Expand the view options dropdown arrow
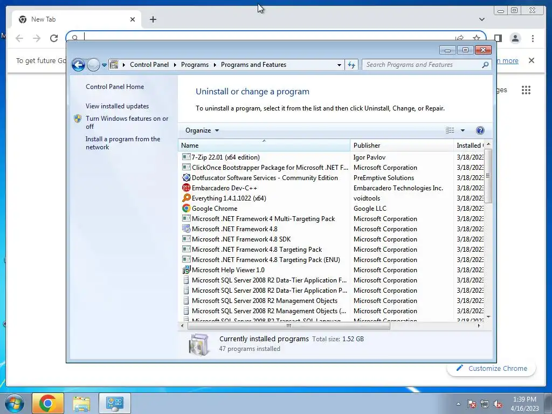Screen dimensions: 552x414 coord(463,130)
